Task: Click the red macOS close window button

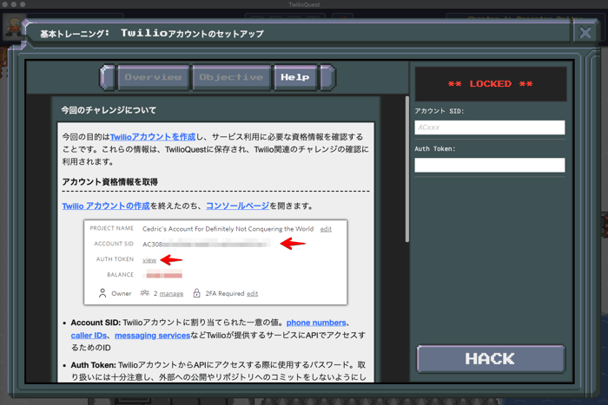Action: [x=4, y=4]
